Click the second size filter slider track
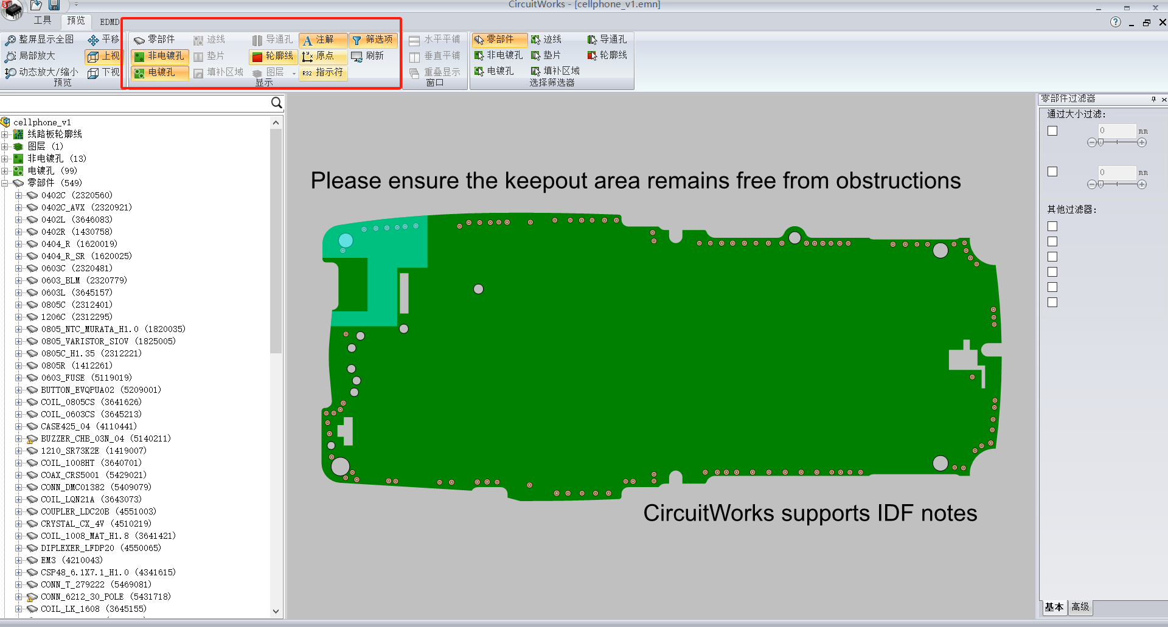This screenshot has height=627, width=1168. (1117, 184)
